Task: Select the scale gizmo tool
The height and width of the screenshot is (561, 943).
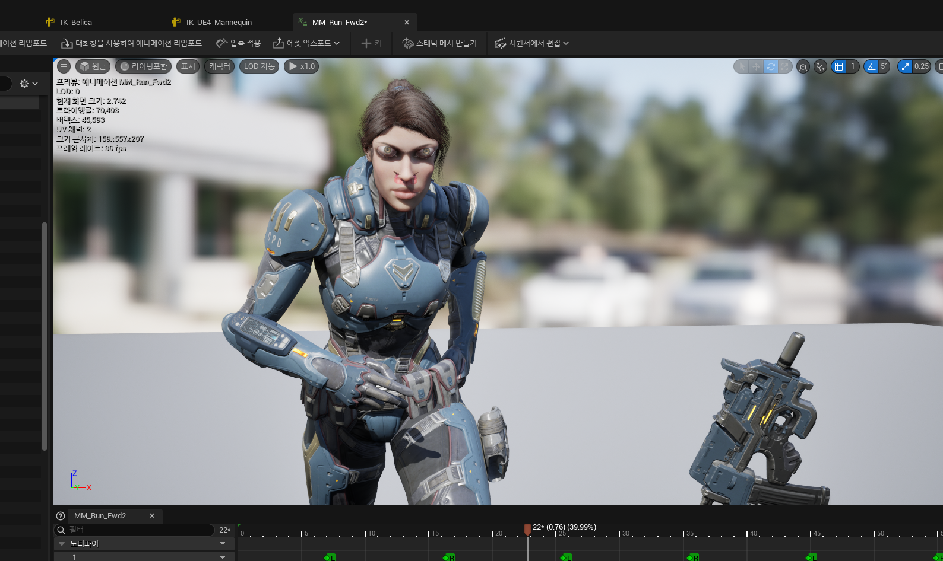Action: click(x=784, y=66)
